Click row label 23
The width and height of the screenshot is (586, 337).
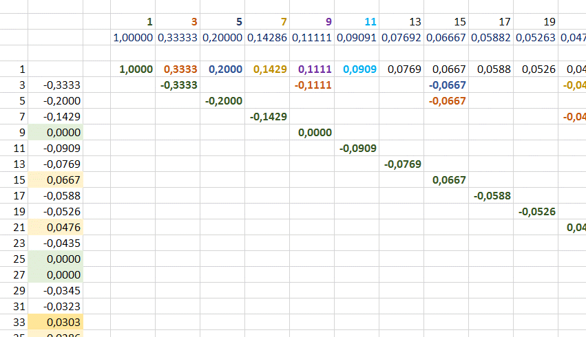[x=14, y=243]
